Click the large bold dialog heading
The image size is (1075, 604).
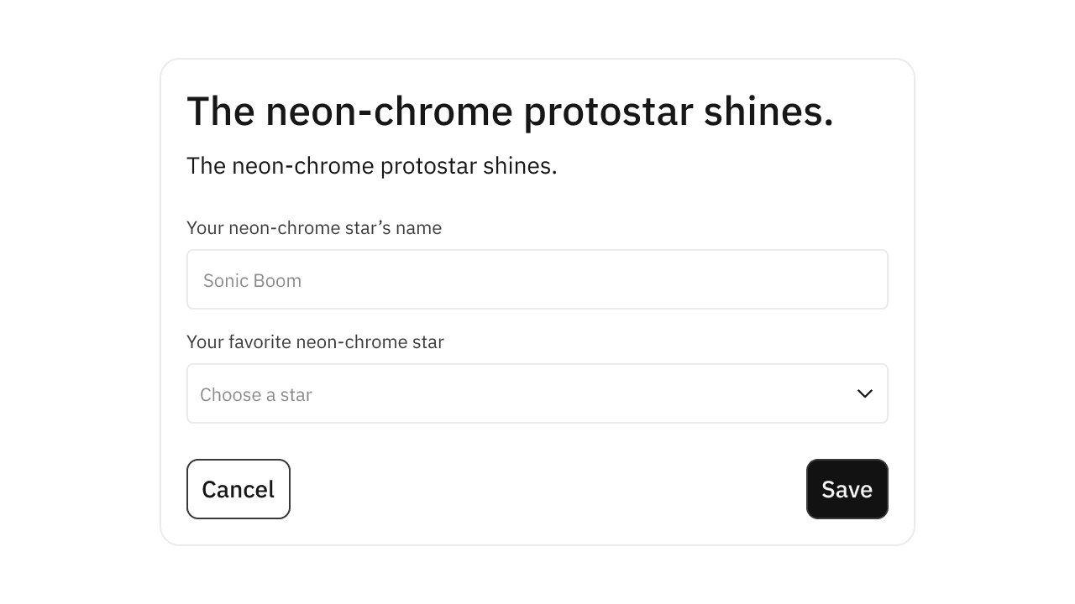tap(510, 112)
